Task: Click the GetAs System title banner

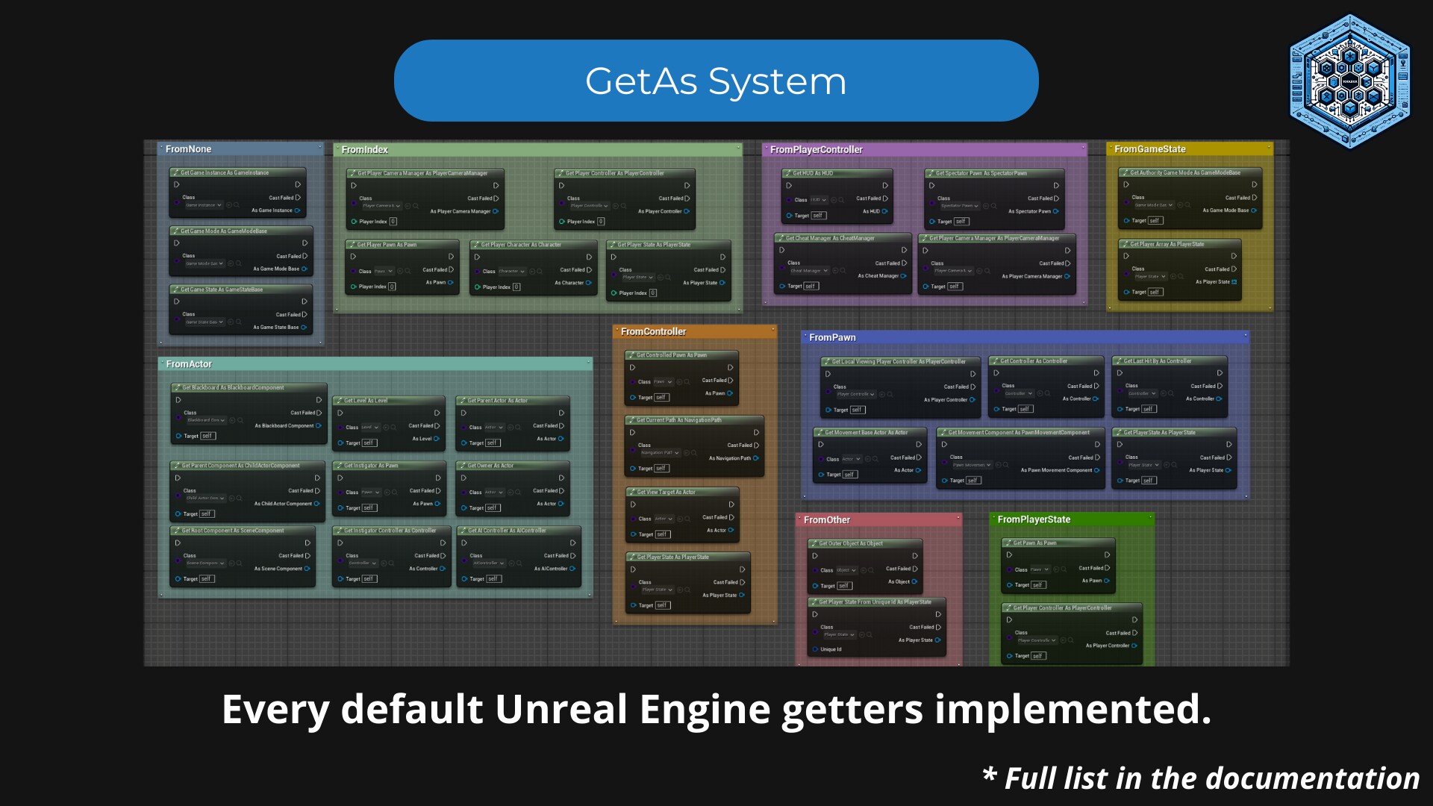Action: [x=715, y=81]
